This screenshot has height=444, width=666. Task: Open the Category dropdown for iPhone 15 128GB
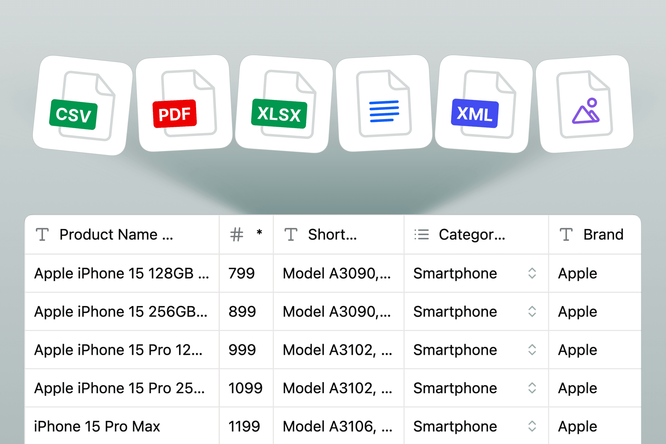pyautogui.click(x=532, y=273)
